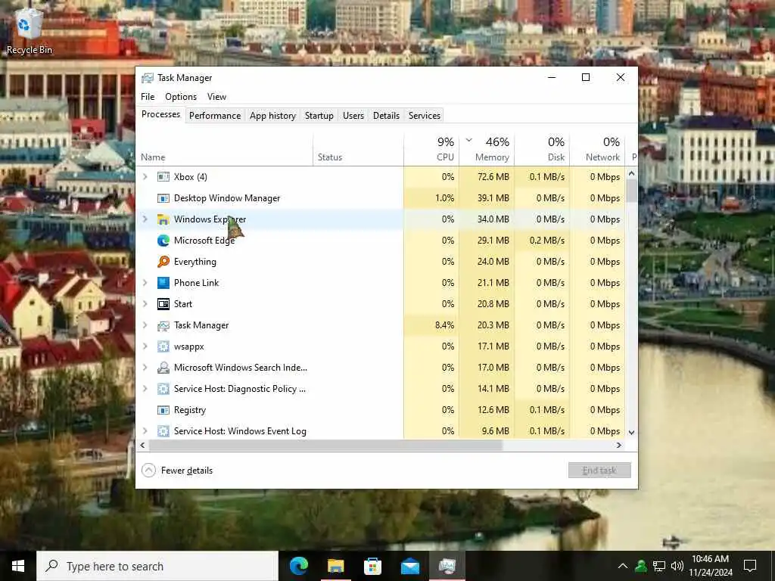Click the Windows Start button

click(x=18, y=566)
